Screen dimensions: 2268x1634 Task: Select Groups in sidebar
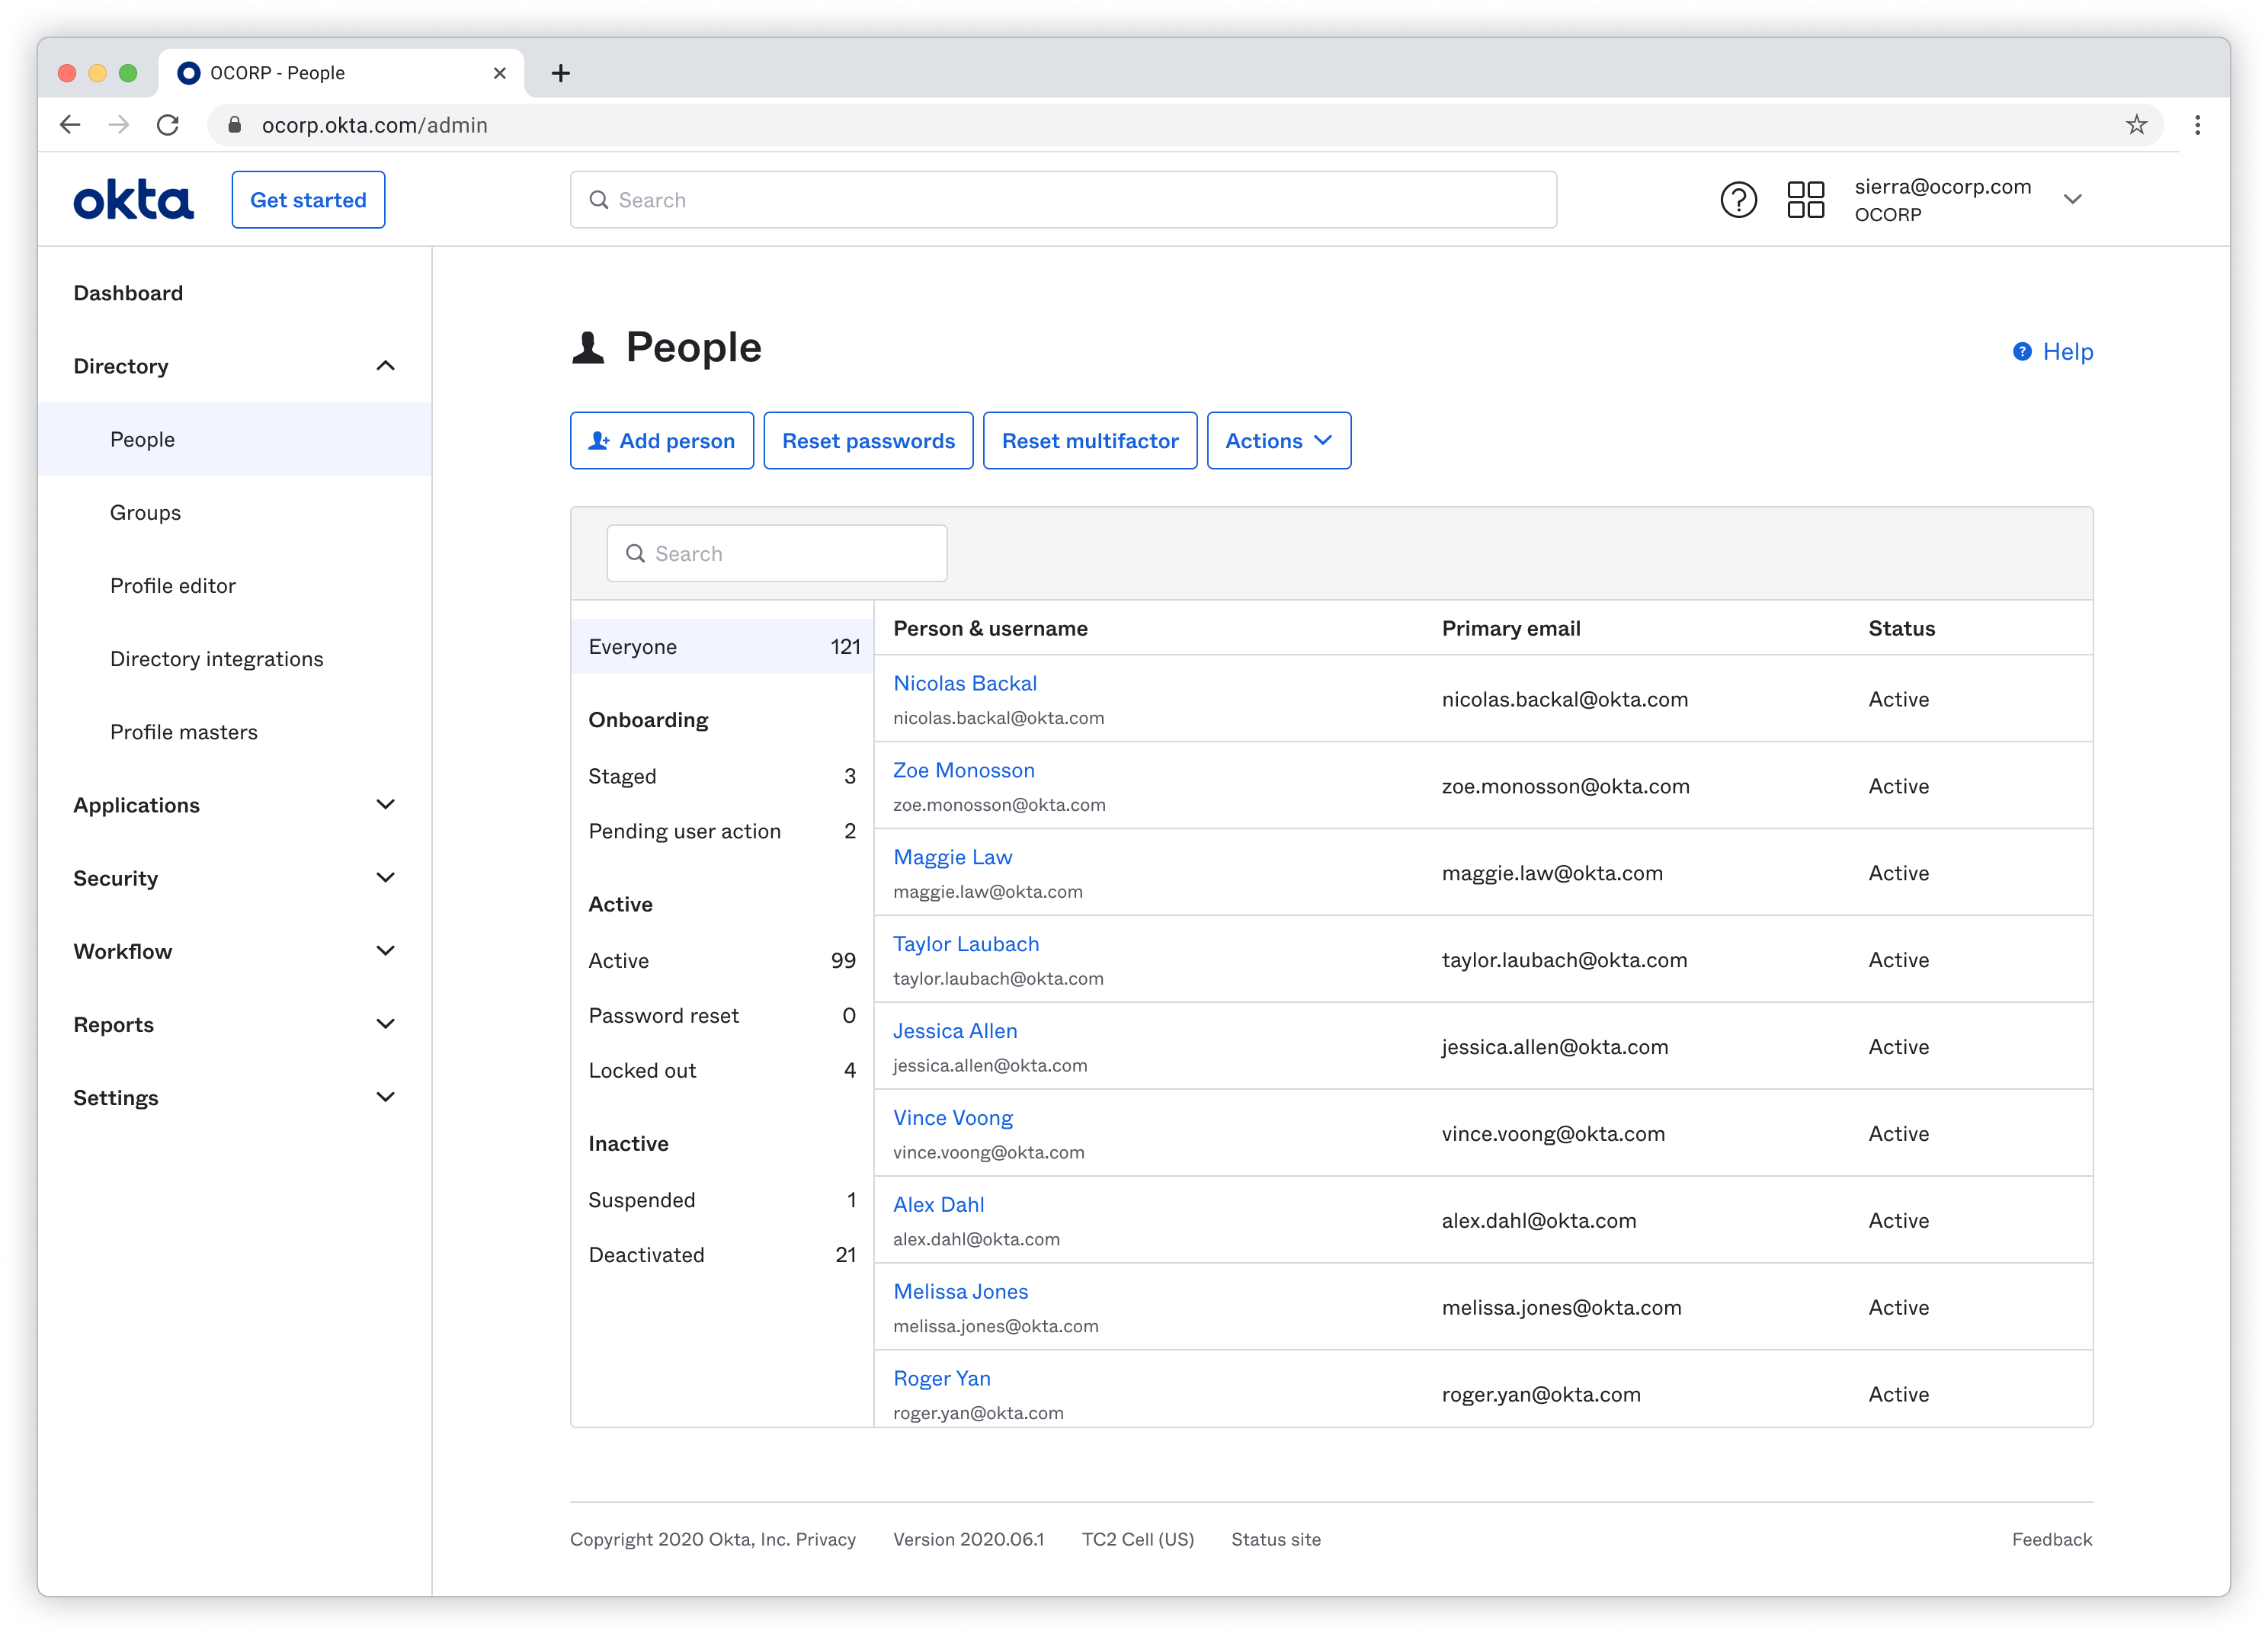(146, 513)
